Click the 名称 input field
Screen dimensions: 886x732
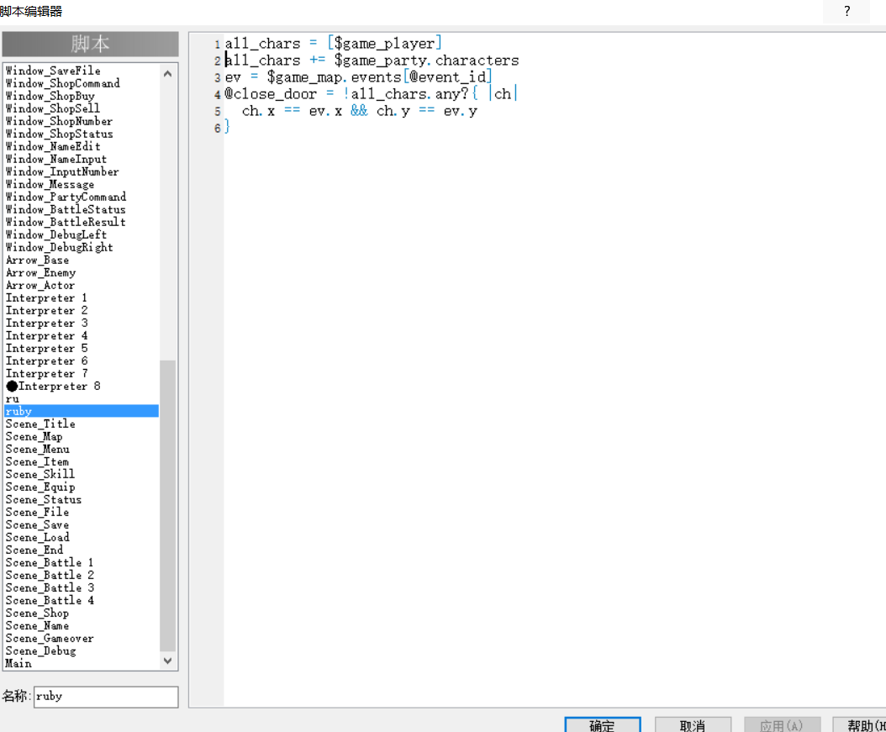click(106, 697)
